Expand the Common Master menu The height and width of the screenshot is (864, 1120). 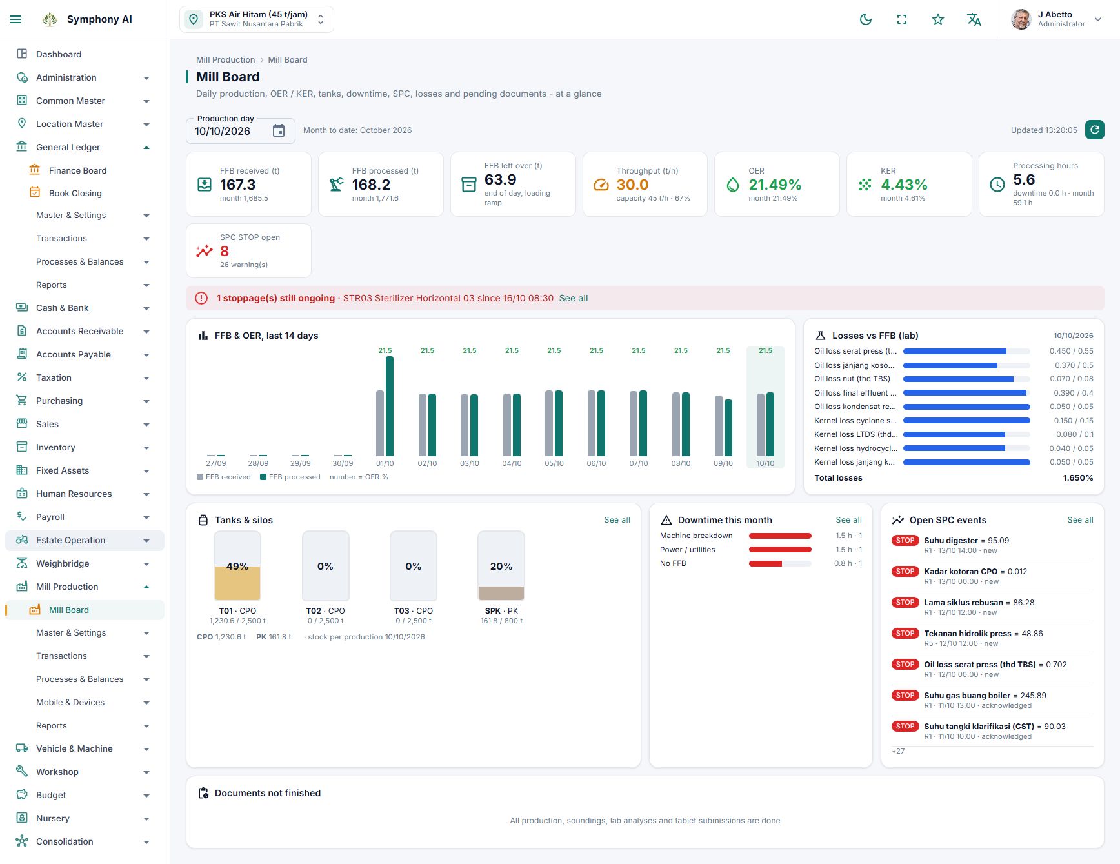[x=85, y=101]
